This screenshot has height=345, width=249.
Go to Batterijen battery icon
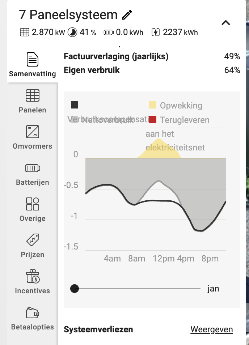33,168
